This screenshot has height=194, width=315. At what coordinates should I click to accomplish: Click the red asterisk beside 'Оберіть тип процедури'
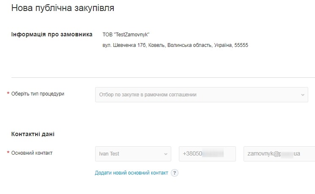(8, 94)
